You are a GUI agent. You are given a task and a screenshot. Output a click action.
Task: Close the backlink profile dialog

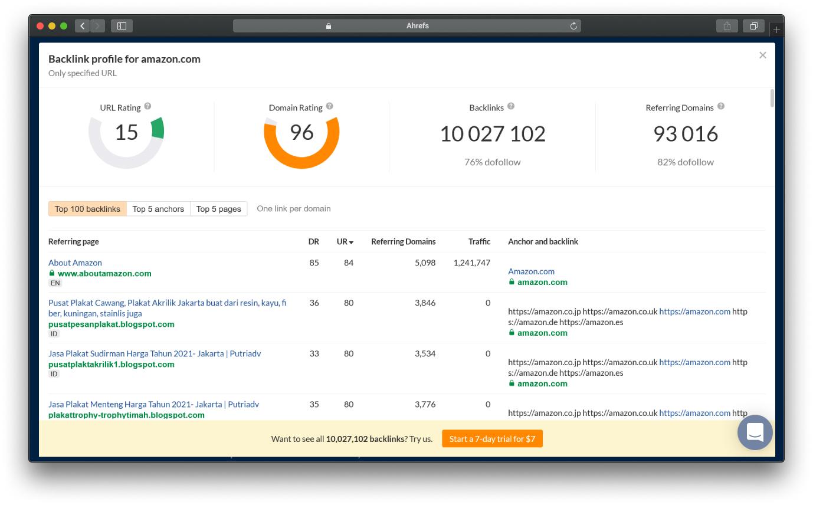coord(762,55)
